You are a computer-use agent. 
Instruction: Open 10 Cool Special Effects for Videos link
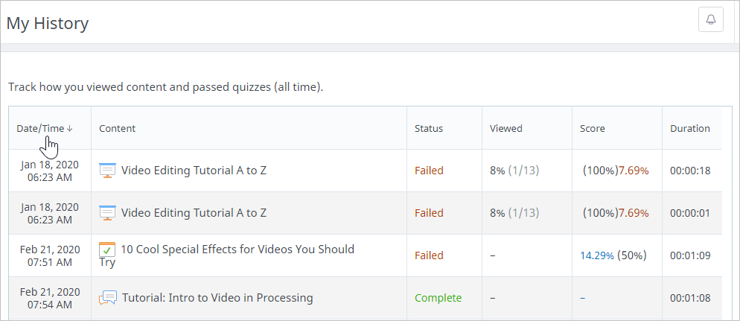point(237,250)
